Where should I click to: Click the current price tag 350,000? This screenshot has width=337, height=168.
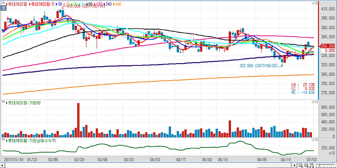(x=327, y=46)
